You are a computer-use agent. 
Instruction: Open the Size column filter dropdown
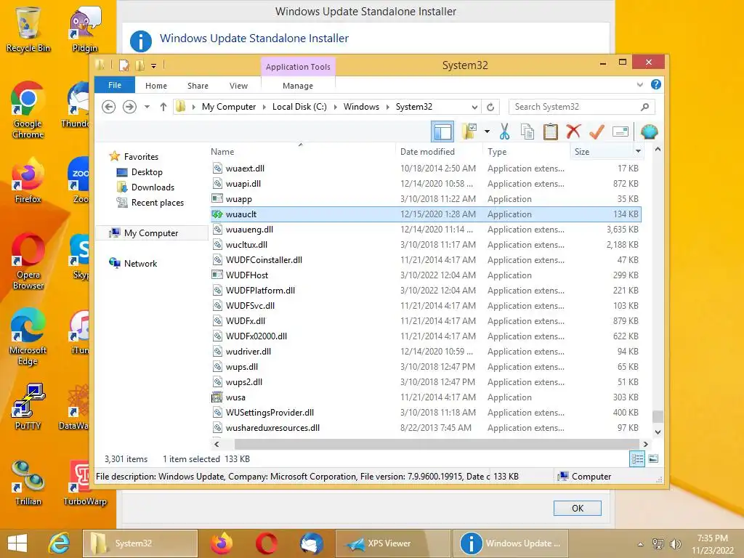[x=638, y=151]
